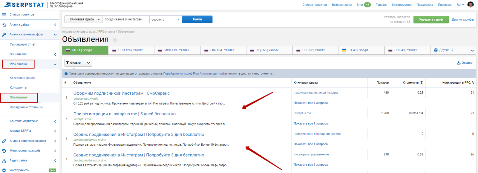Viewport: 478px width, 173px height.
Task: Click the keyword search input field
Action: point(126,19)
